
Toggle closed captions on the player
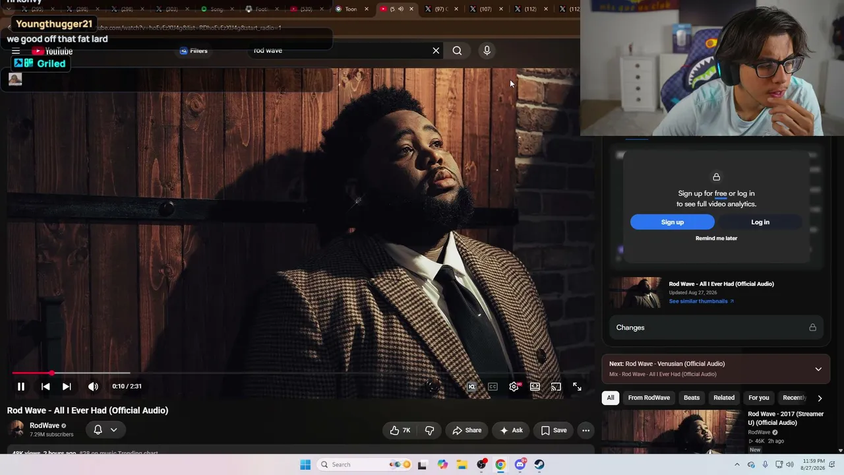pyautogui.click(x=493, y=387)
